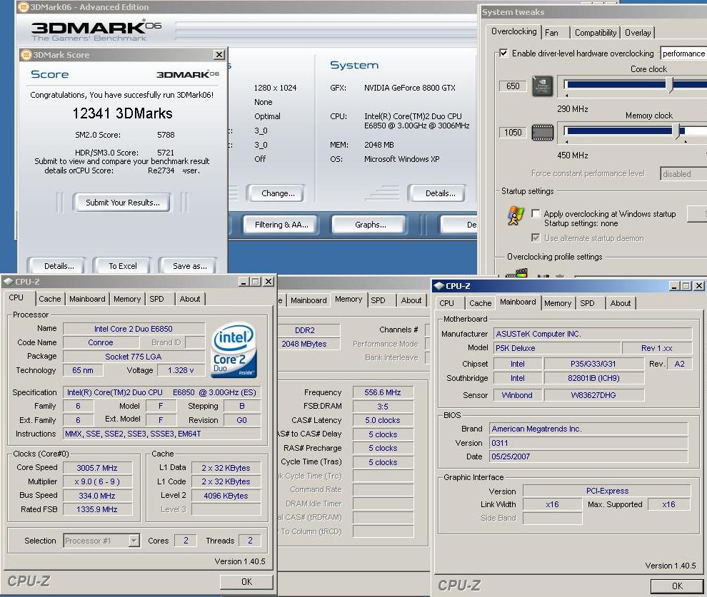
Task: Select the Overclocking tab in System tweaks
Action: pyautogui.click(x=513, y=31)
